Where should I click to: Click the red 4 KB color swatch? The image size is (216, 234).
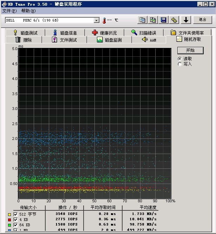pyautogui.click(x=9, y=220)
